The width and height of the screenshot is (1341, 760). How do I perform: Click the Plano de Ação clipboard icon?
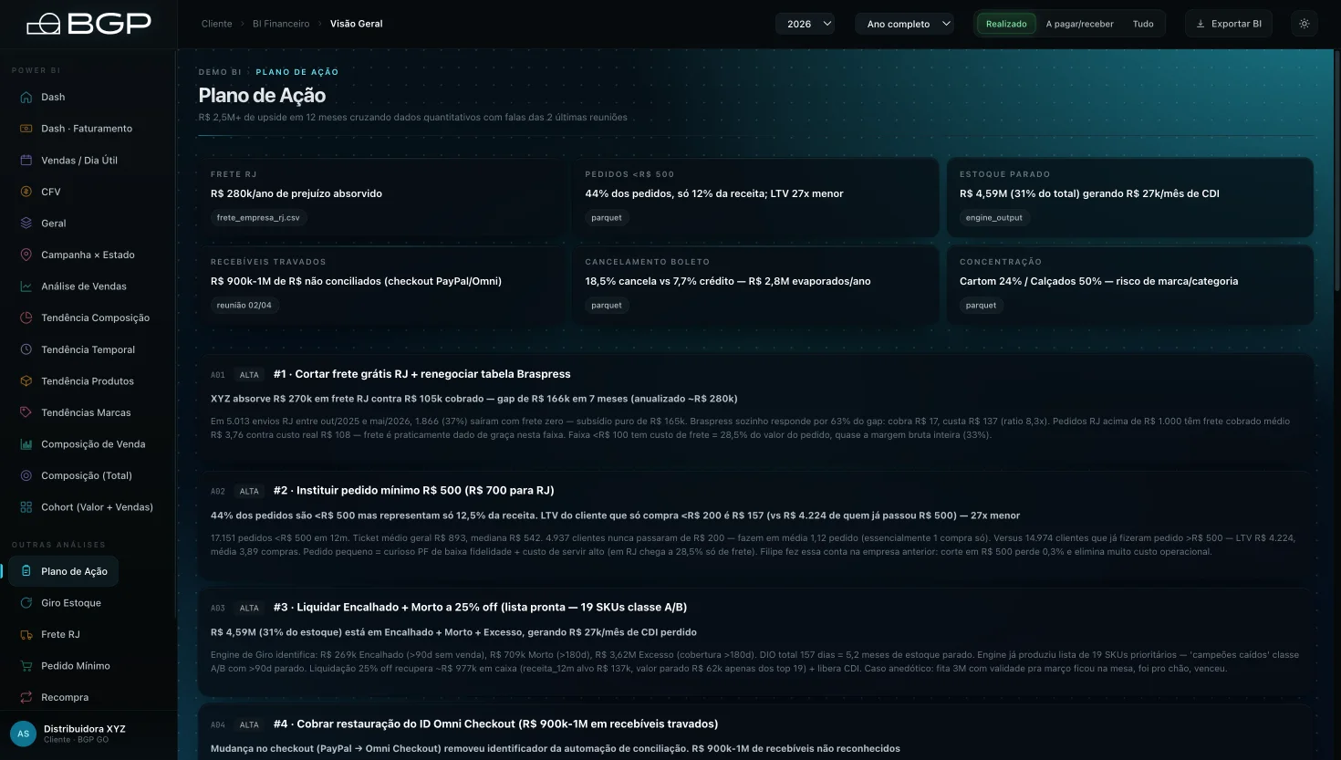26,571
